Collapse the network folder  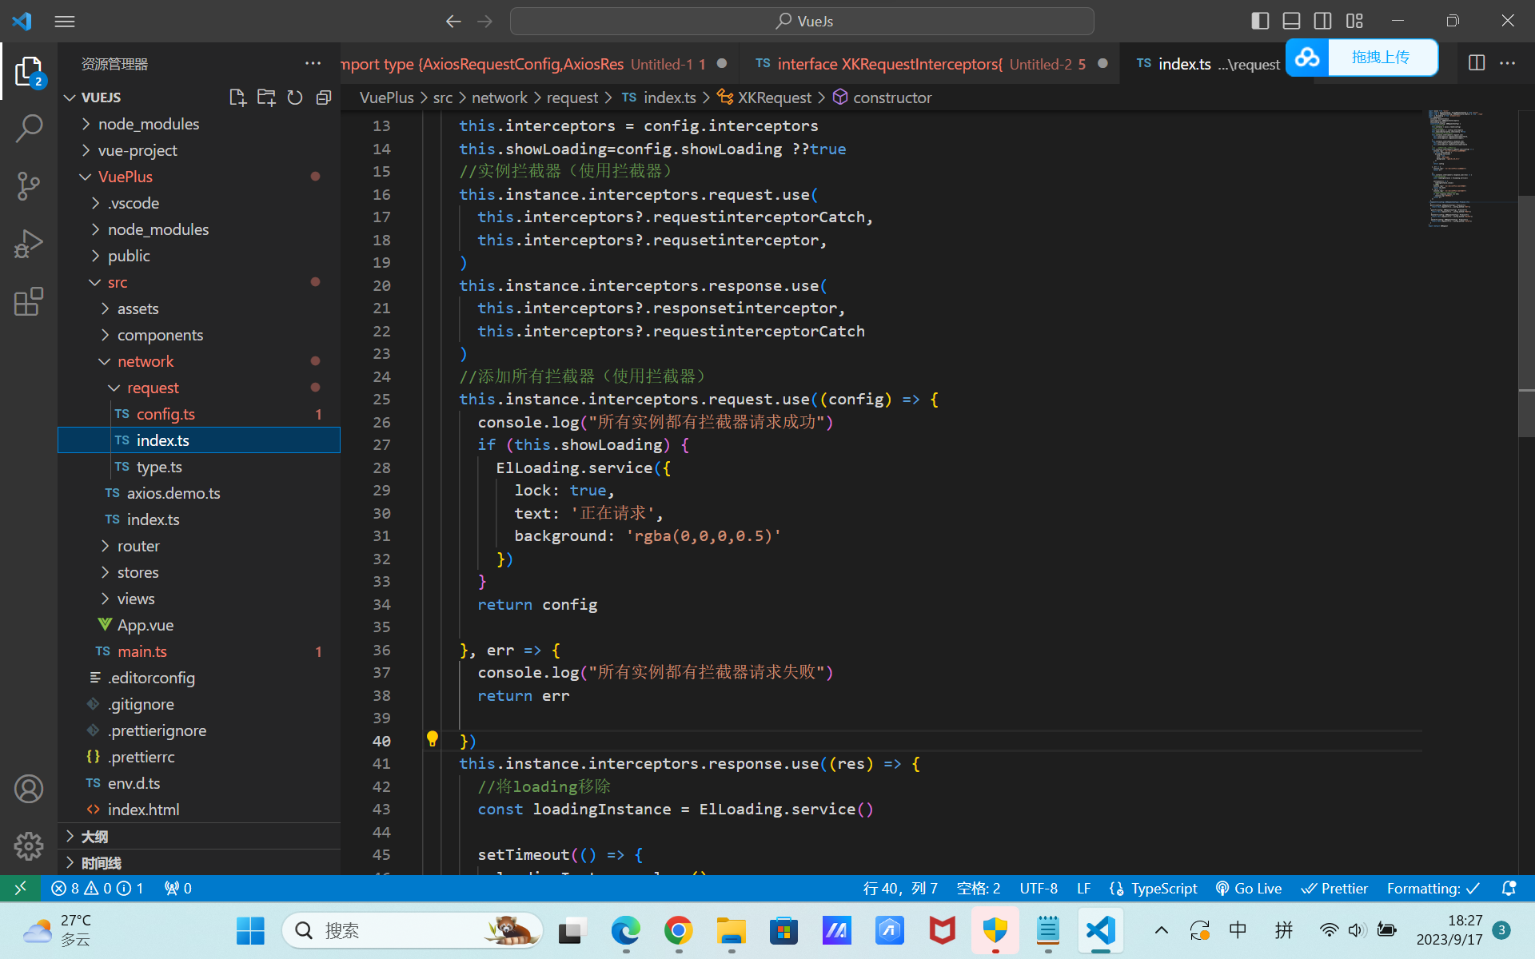(145, 361)
